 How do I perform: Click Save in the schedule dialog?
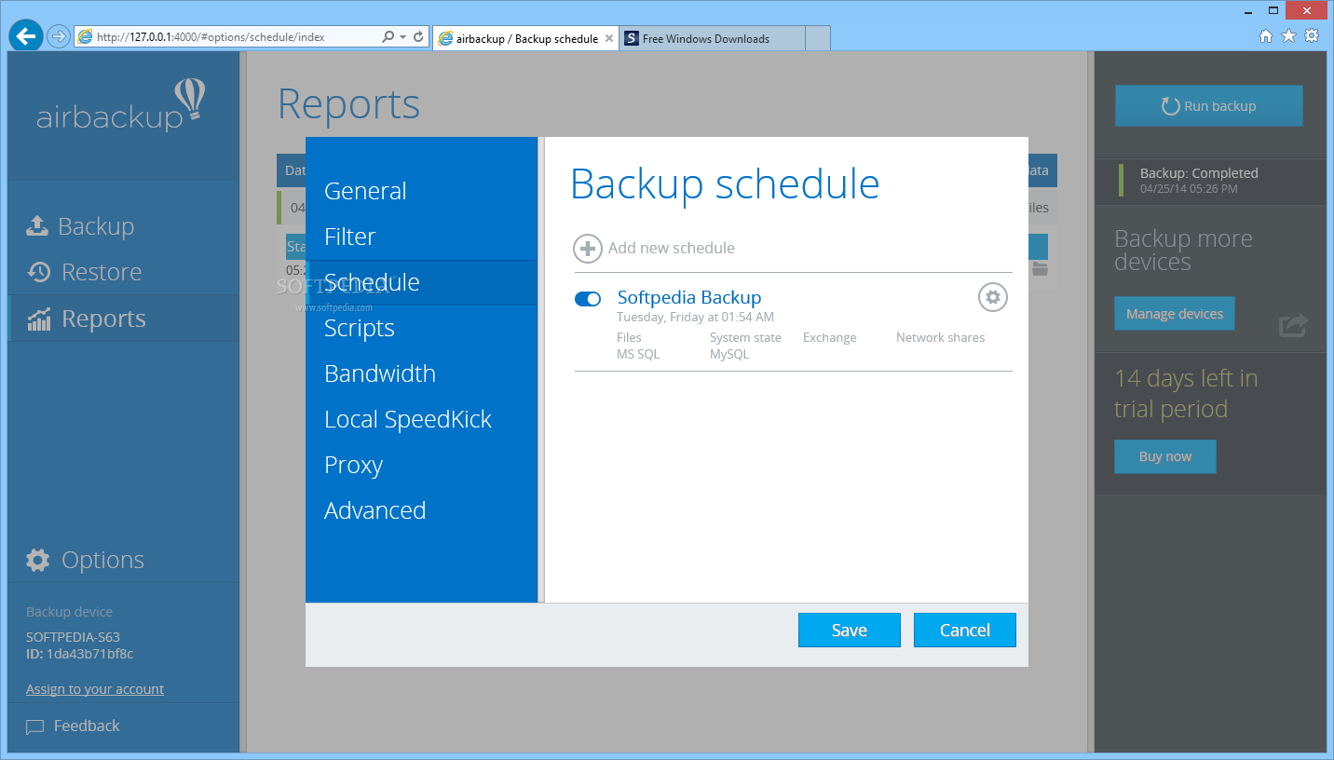click(x=850, y=631)
